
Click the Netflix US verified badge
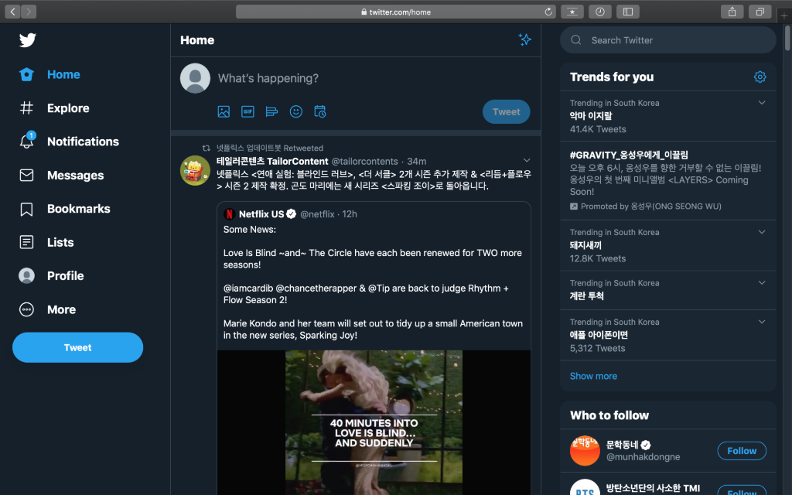click(x=292, y=213)
